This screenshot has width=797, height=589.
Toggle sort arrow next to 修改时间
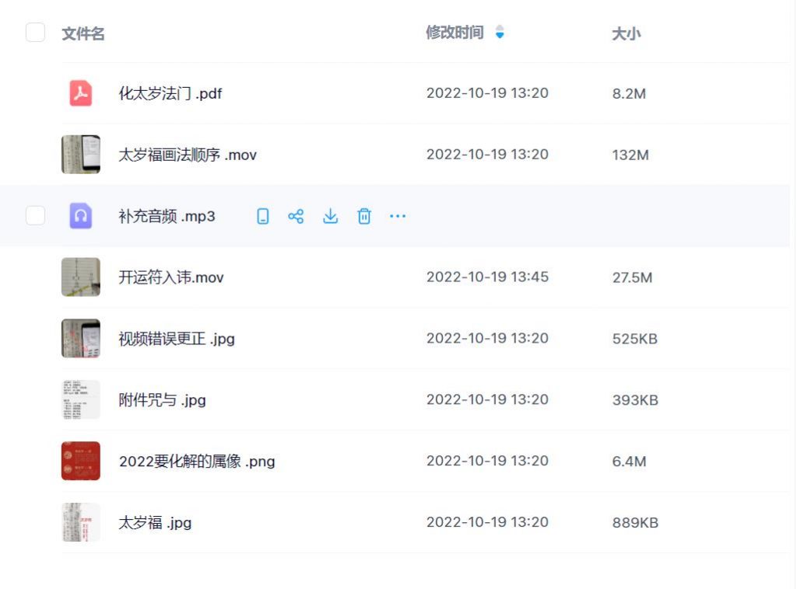(x=500, y=33)
